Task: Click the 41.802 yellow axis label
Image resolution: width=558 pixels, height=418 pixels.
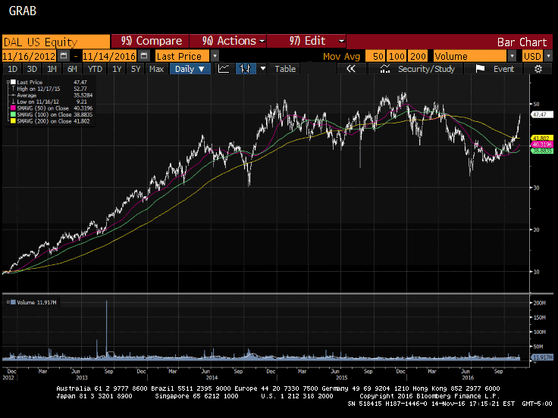Action: pyautogui.click(x=542, y=138)
